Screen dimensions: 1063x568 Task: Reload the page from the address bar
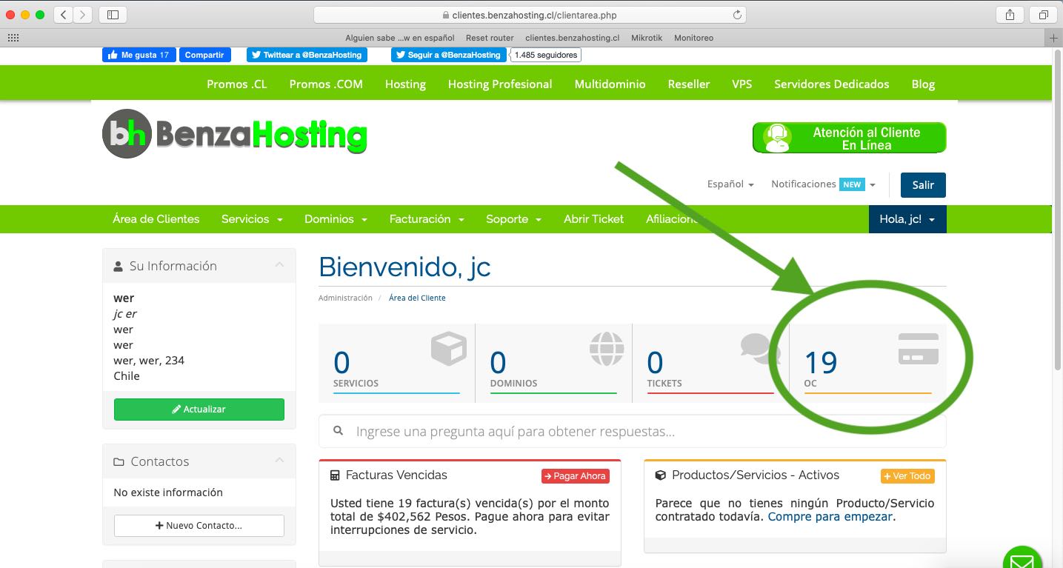pos(737,15)
